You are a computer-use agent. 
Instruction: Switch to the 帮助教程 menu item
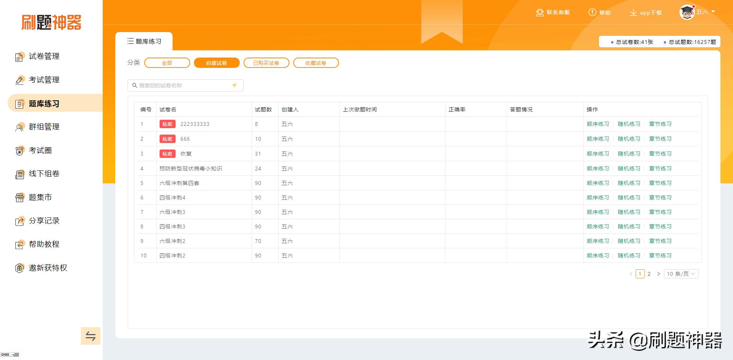[44, 244]
